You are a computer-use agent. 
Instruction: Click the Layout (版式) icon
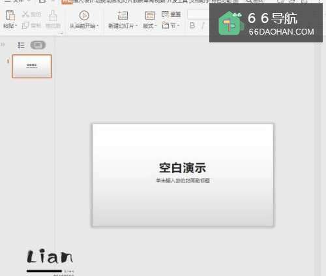coord(150,16)
